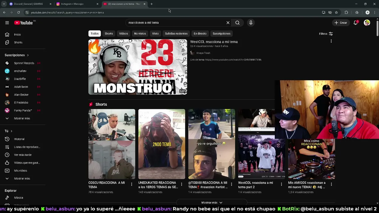Image resolution: width=379 pixels, height=213 pixels.
Task: Open the Filtros search filters panel
Action: pos(326,34)
